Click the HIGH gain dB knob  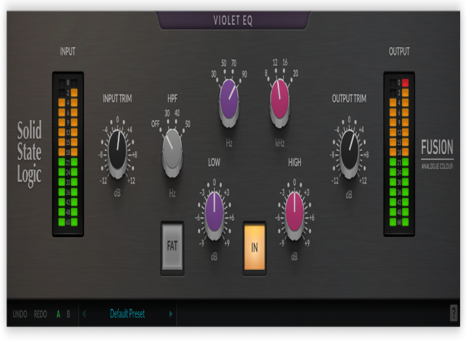(294, 215)
